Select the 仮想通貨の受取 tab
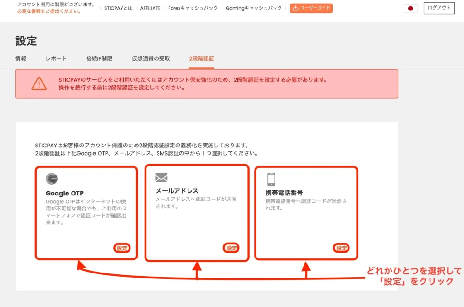This screenshot has height=307, width=464. pyautogui.click(x=151, y=58)
